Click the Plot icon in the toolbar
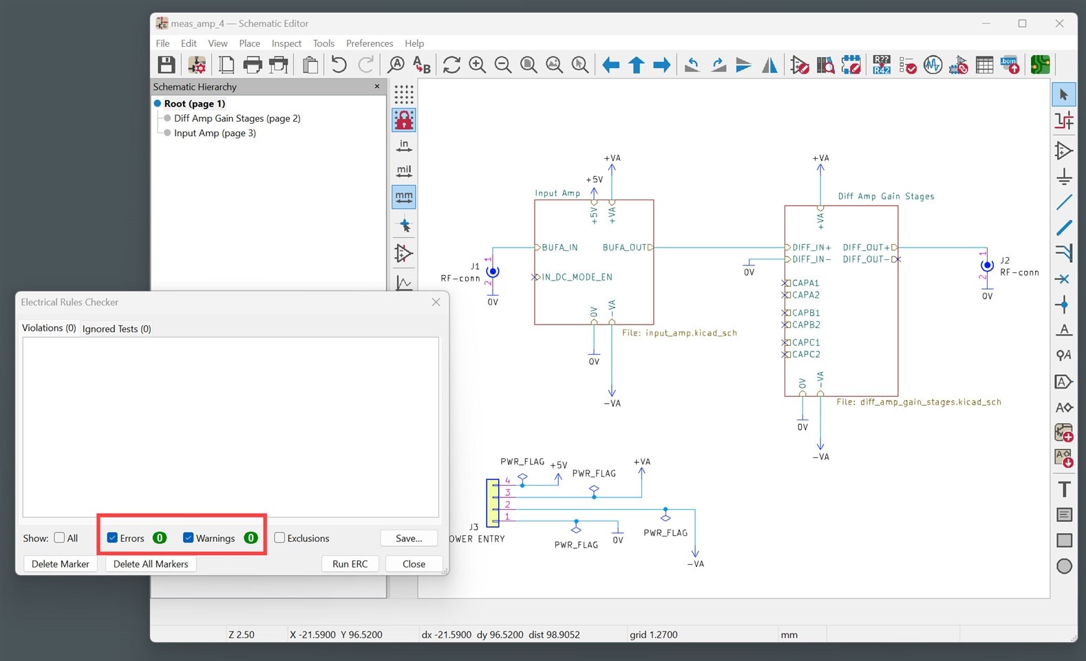Image resolution: width=1086 pixels, height=661 pixels. 279,65
